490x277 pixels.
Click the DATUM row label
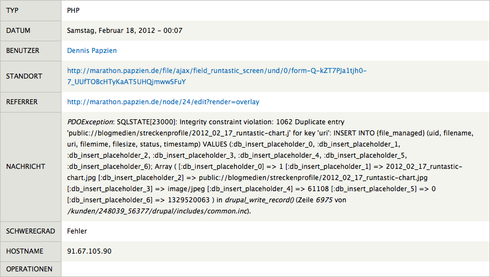coord(18,31)
